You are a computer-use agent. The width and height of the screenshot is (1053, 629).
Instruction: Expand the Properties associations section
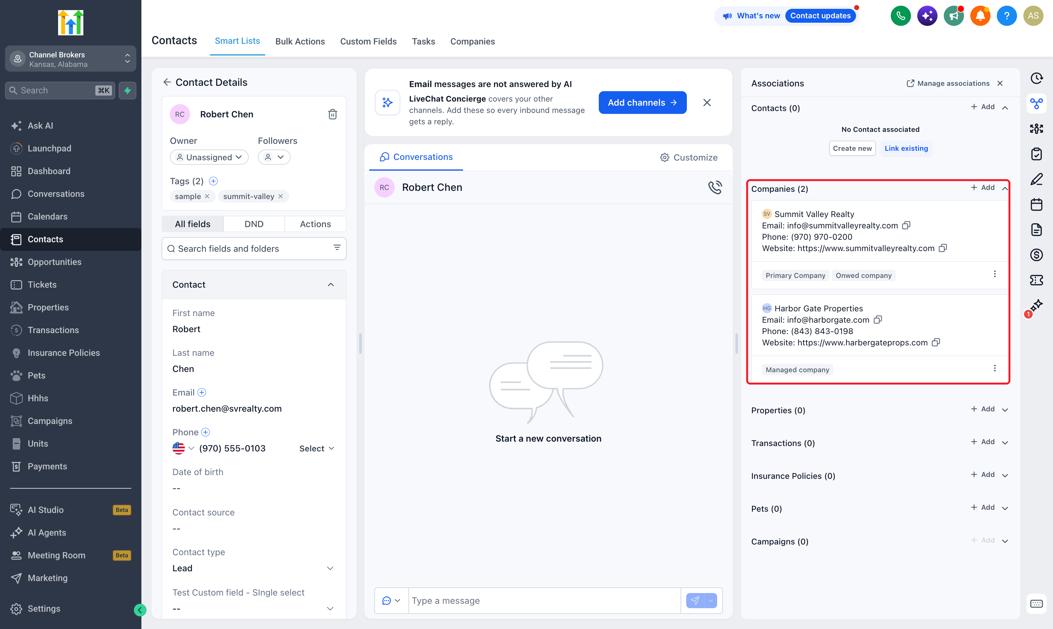tap(1005, 410)
